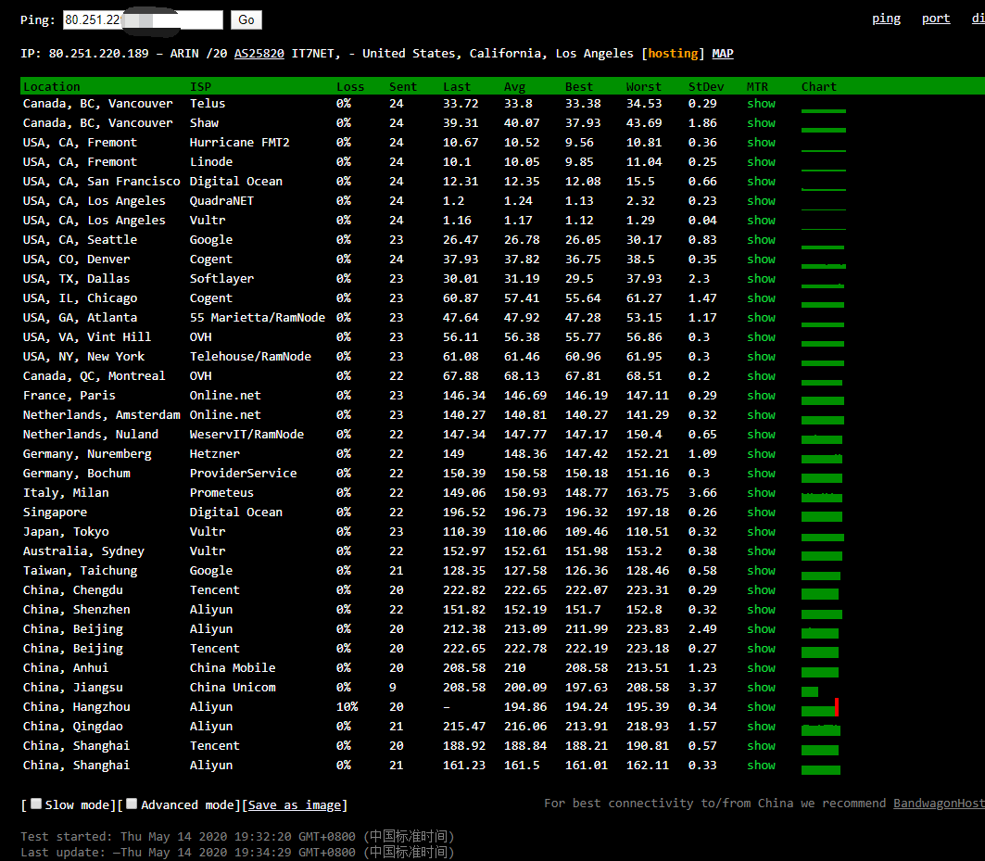Enable the Slow mode checkbox
This screenshot has width=985, height=861.
pyautogui.click(x=36, y=804)
